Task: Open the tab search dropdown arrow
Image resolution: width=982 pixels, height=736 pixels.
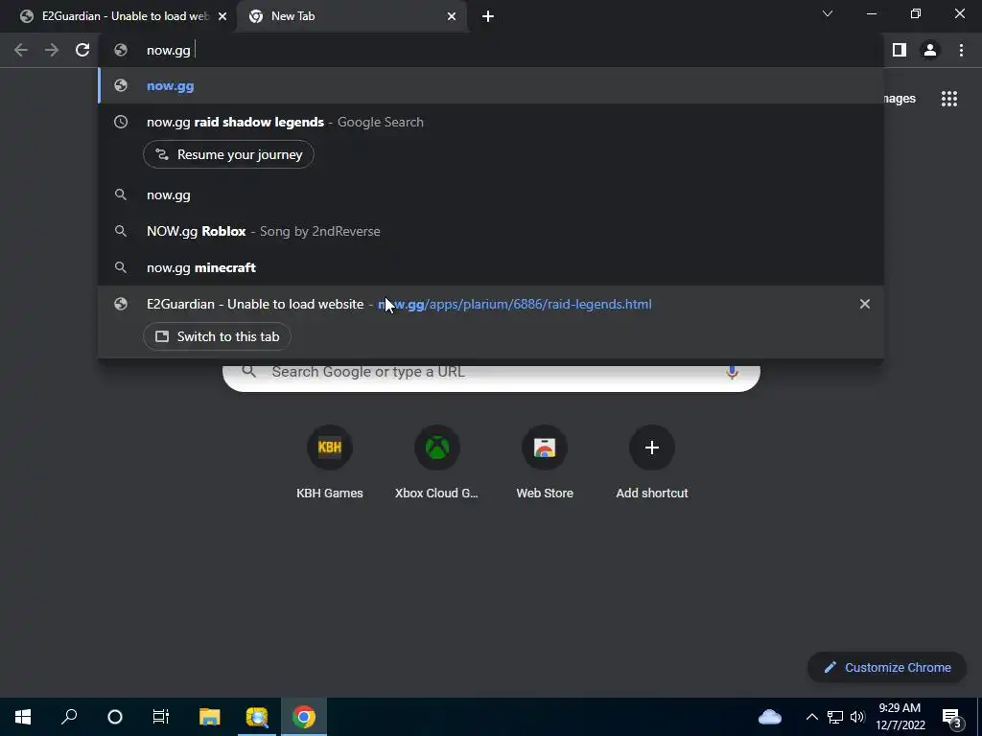Action: 828,13
